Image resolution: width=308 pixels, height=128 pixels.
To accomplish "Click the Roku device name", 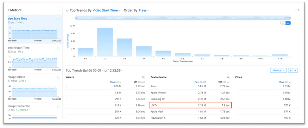I will click(x=153, y=86).
